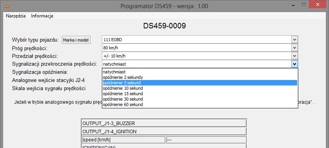
Task: Click the speed [km/h] cell
Action: [123, 140]
